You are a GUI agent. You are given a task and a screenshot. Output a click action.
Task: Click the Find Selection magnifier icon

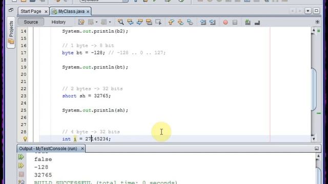(x=120, y=22)
